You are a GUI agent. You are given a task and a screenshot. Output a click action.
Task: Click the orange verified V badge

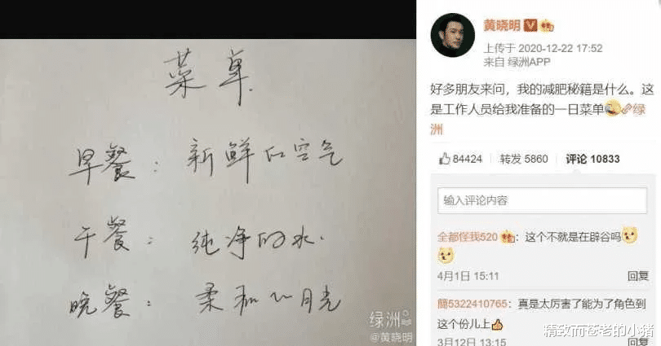(530, 26)
